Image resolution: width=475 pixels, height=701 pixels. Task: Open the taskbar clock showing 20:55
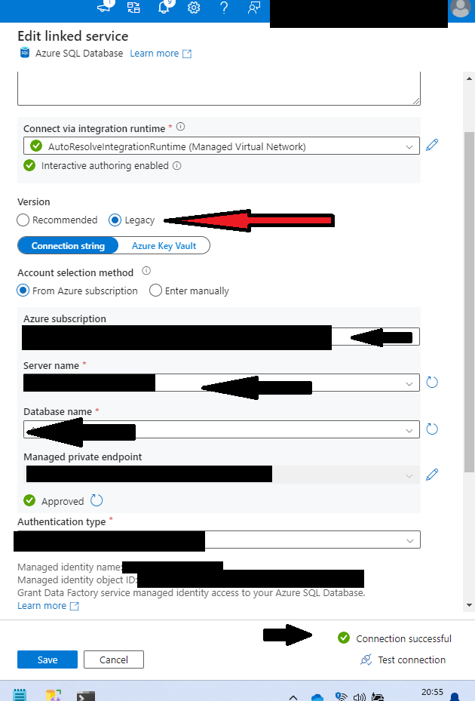(432, 692)
